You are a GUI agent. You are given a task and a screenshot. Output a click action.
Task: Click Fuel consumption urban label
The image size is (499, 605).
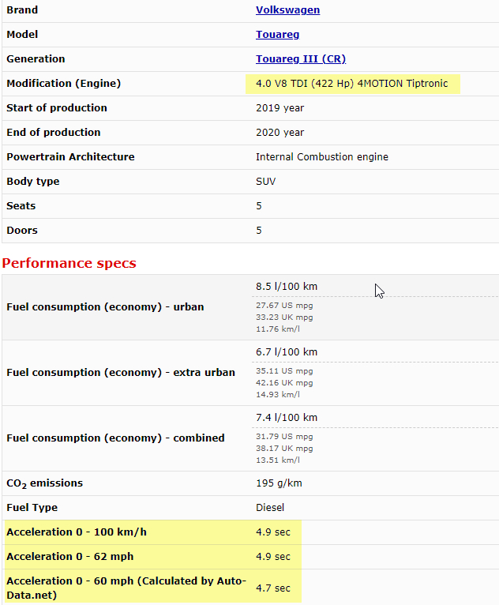coord(105,307)
